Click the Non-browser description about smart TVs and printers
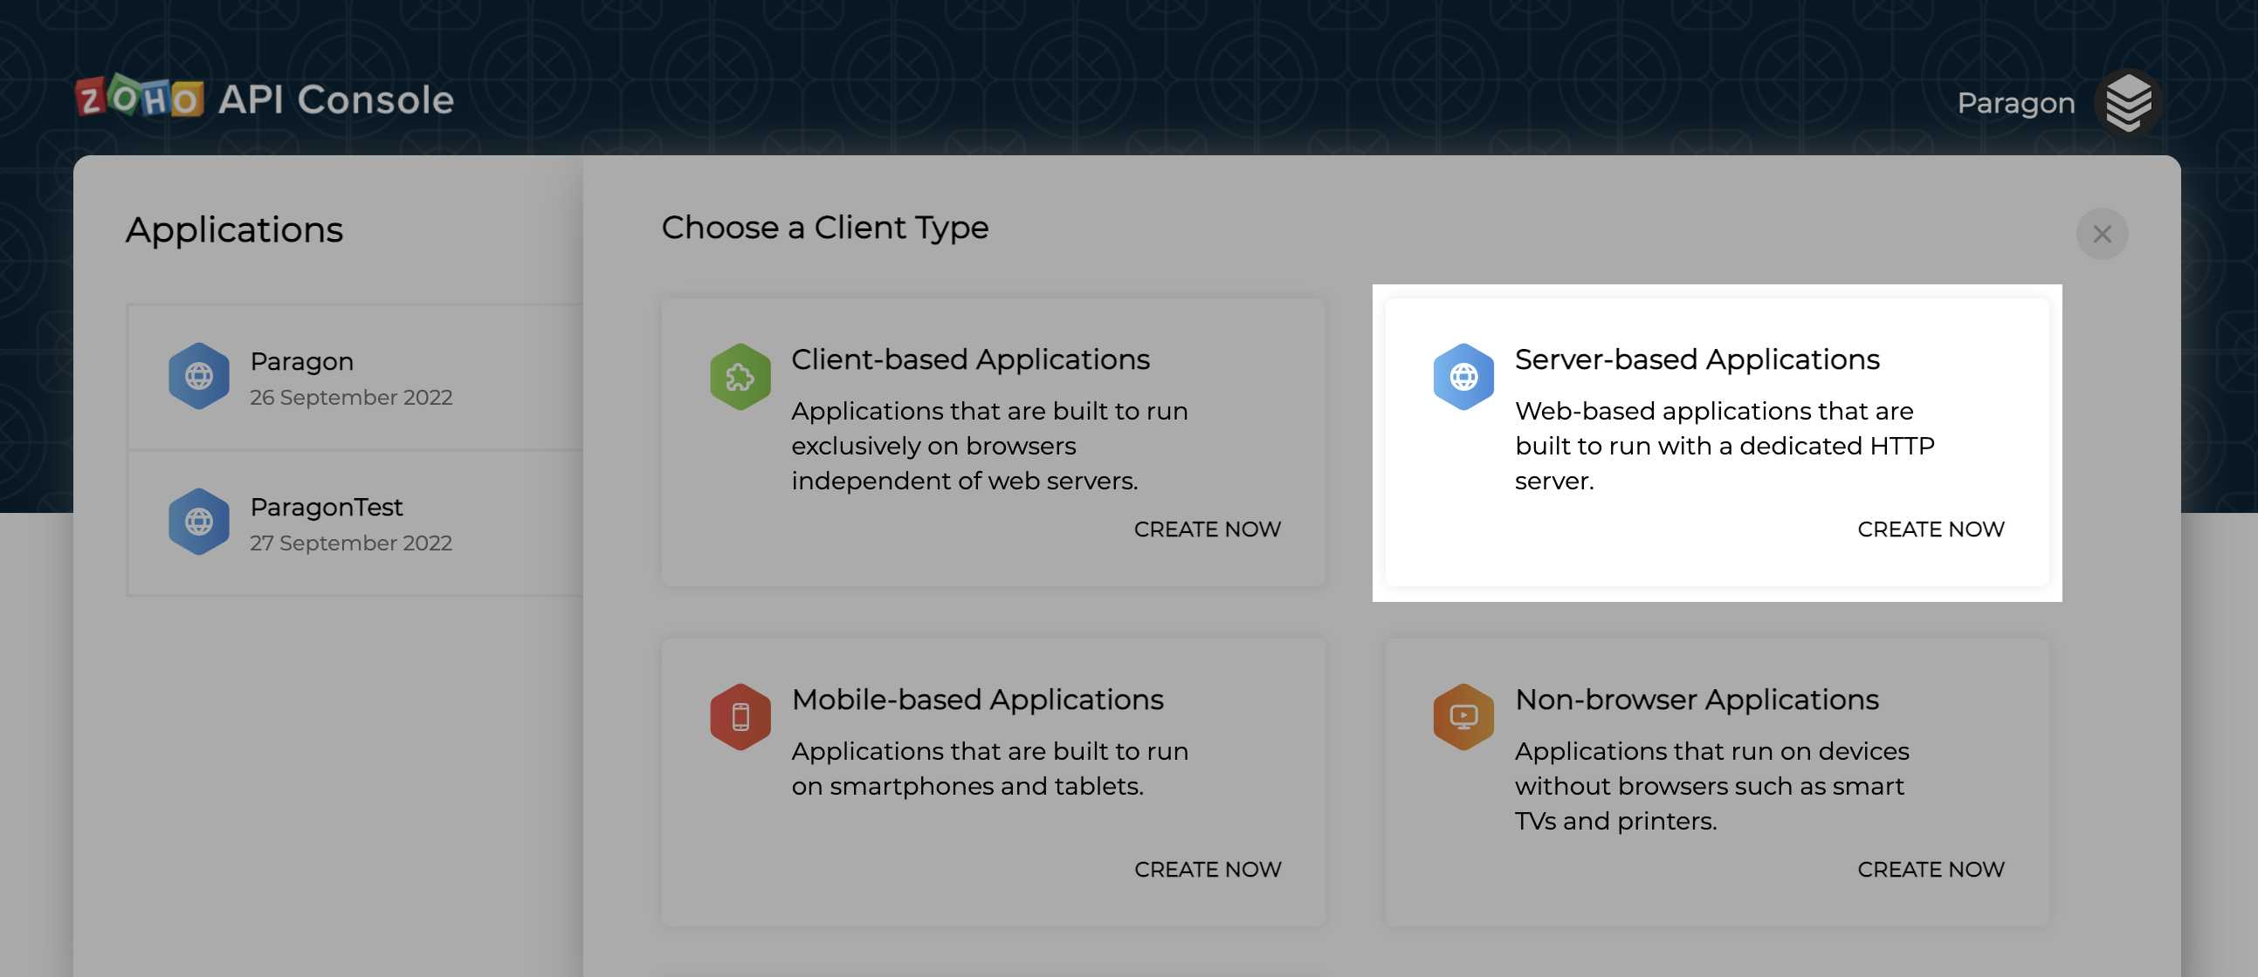The image size is (2258, 977). click(1711, 786)
